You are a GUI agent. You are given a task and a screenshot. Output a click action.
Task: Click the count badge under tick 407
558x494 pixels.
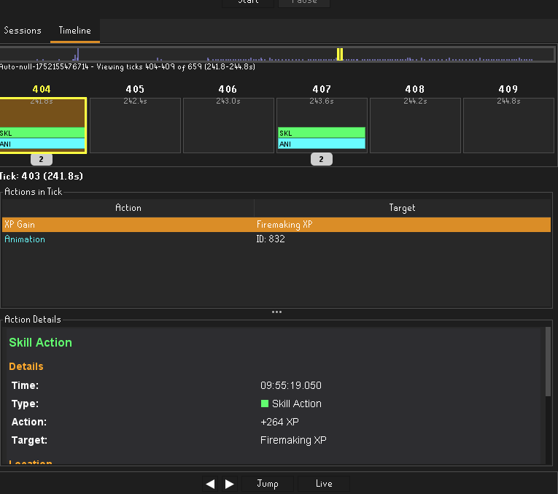pos(322,159)
